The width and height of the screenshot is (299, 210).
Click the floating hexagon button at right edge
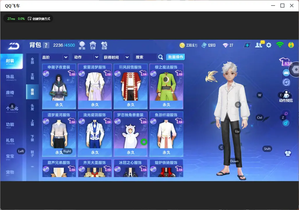coord(295,69)
